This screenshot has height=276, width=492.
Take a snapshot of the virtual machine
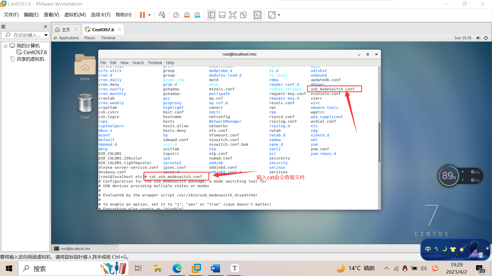[176, 15]
